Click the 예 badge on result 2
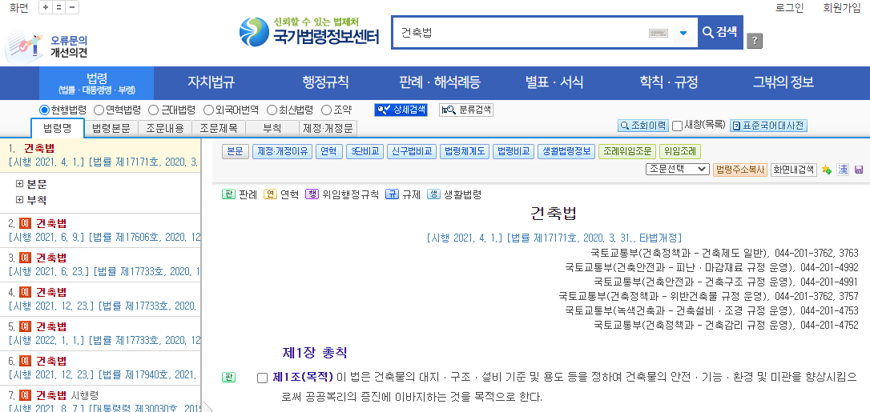This screenshot has width=870, height=412. pos(25,224)
